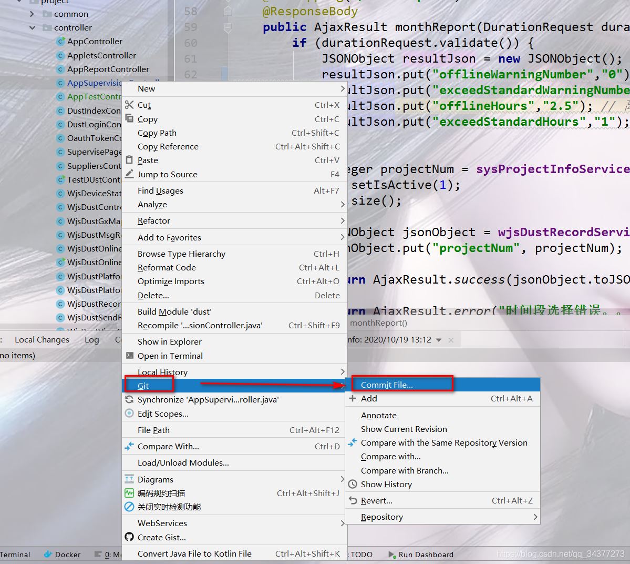Select Commit File from Git submenu
The height and width of the screenshot is (564, 630).
(x=387, y=385)
